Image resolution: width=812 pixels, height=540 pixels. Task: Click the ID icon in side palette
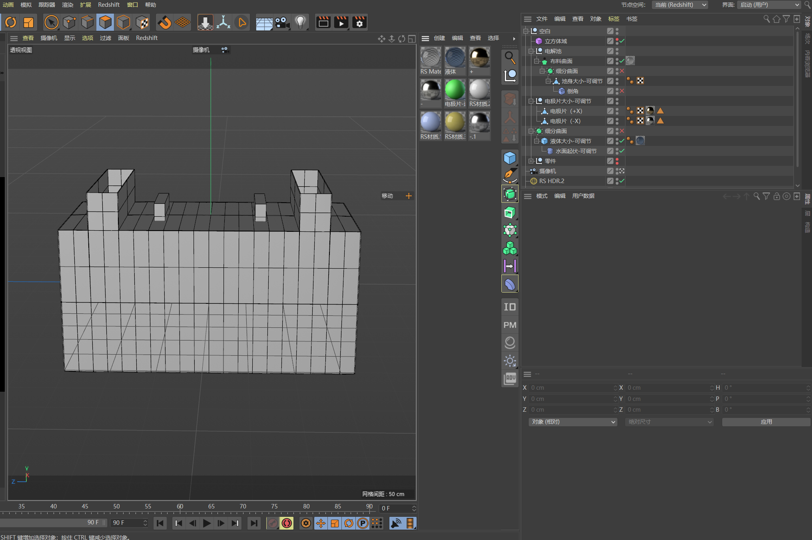point(510,307)
